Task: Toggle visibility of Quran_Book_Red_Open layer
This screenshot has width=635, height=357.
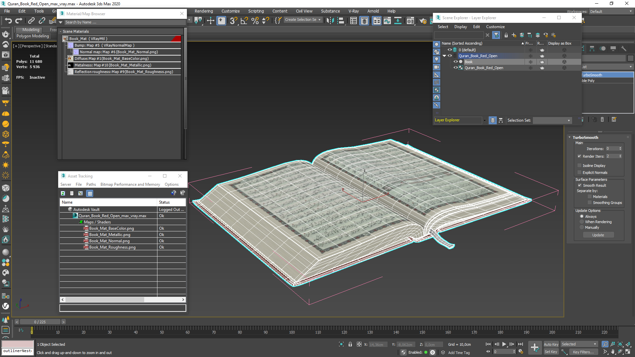Action: pyautogui.click(x=450, y=56)
